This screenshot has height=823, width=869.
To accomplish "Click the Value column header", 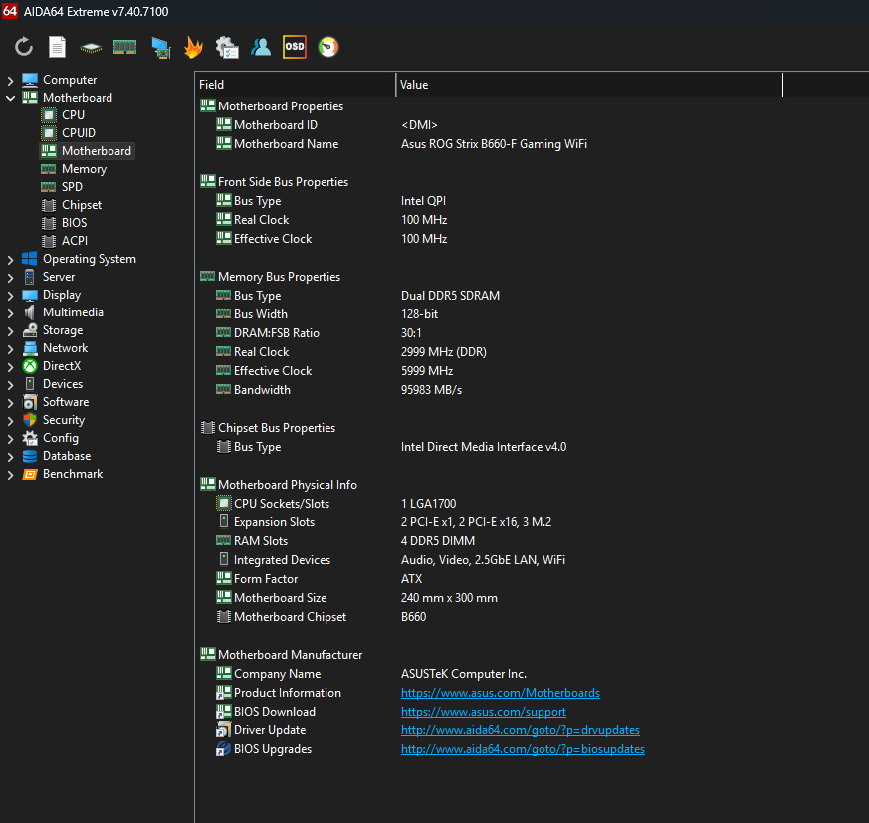I will [x=587, y=85].
